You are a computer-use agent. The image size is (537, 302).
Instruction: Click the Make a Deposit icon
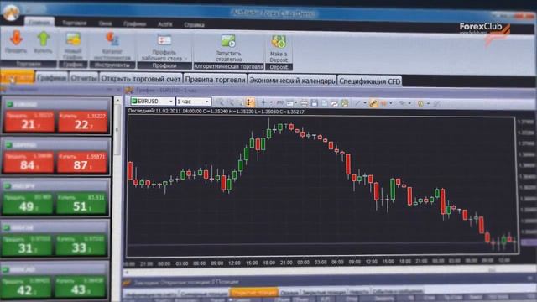(279, 41)
